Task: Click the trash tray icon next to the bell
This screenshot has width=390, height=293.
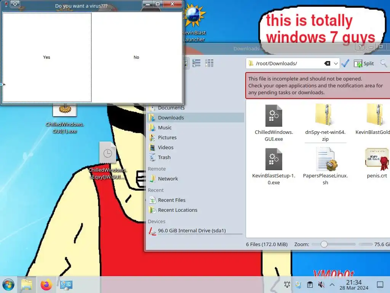Action: tap(298, 284)
